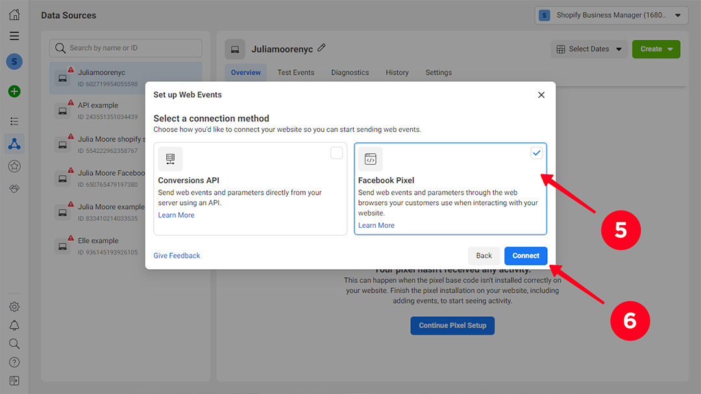Click the Shopify Business Manager logo icon

[x=545, y=16]
